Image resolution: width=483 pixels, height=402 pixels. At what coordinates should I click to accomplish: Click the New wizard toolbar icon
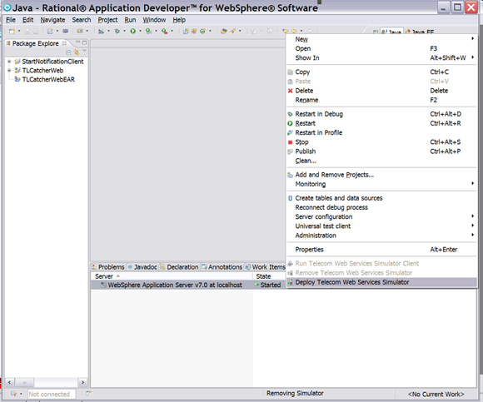pyautogui.click(x=12, y=31)
